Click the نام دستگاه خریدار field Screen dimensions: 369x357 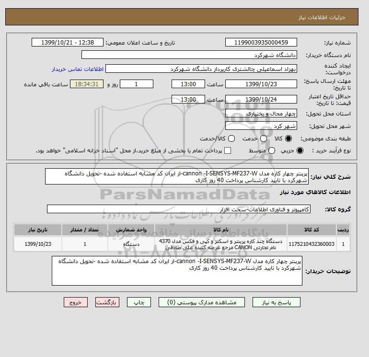(189, 55)
